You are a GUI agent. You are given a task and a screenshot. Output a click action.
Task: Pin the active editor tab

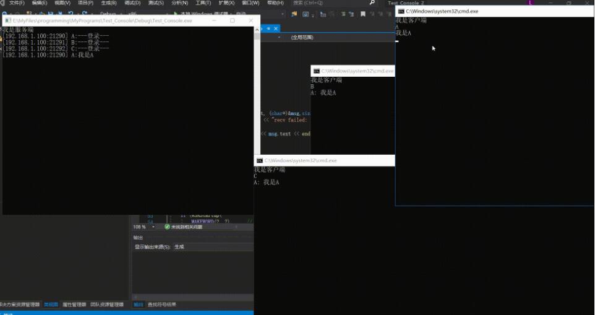pos(268,28)
